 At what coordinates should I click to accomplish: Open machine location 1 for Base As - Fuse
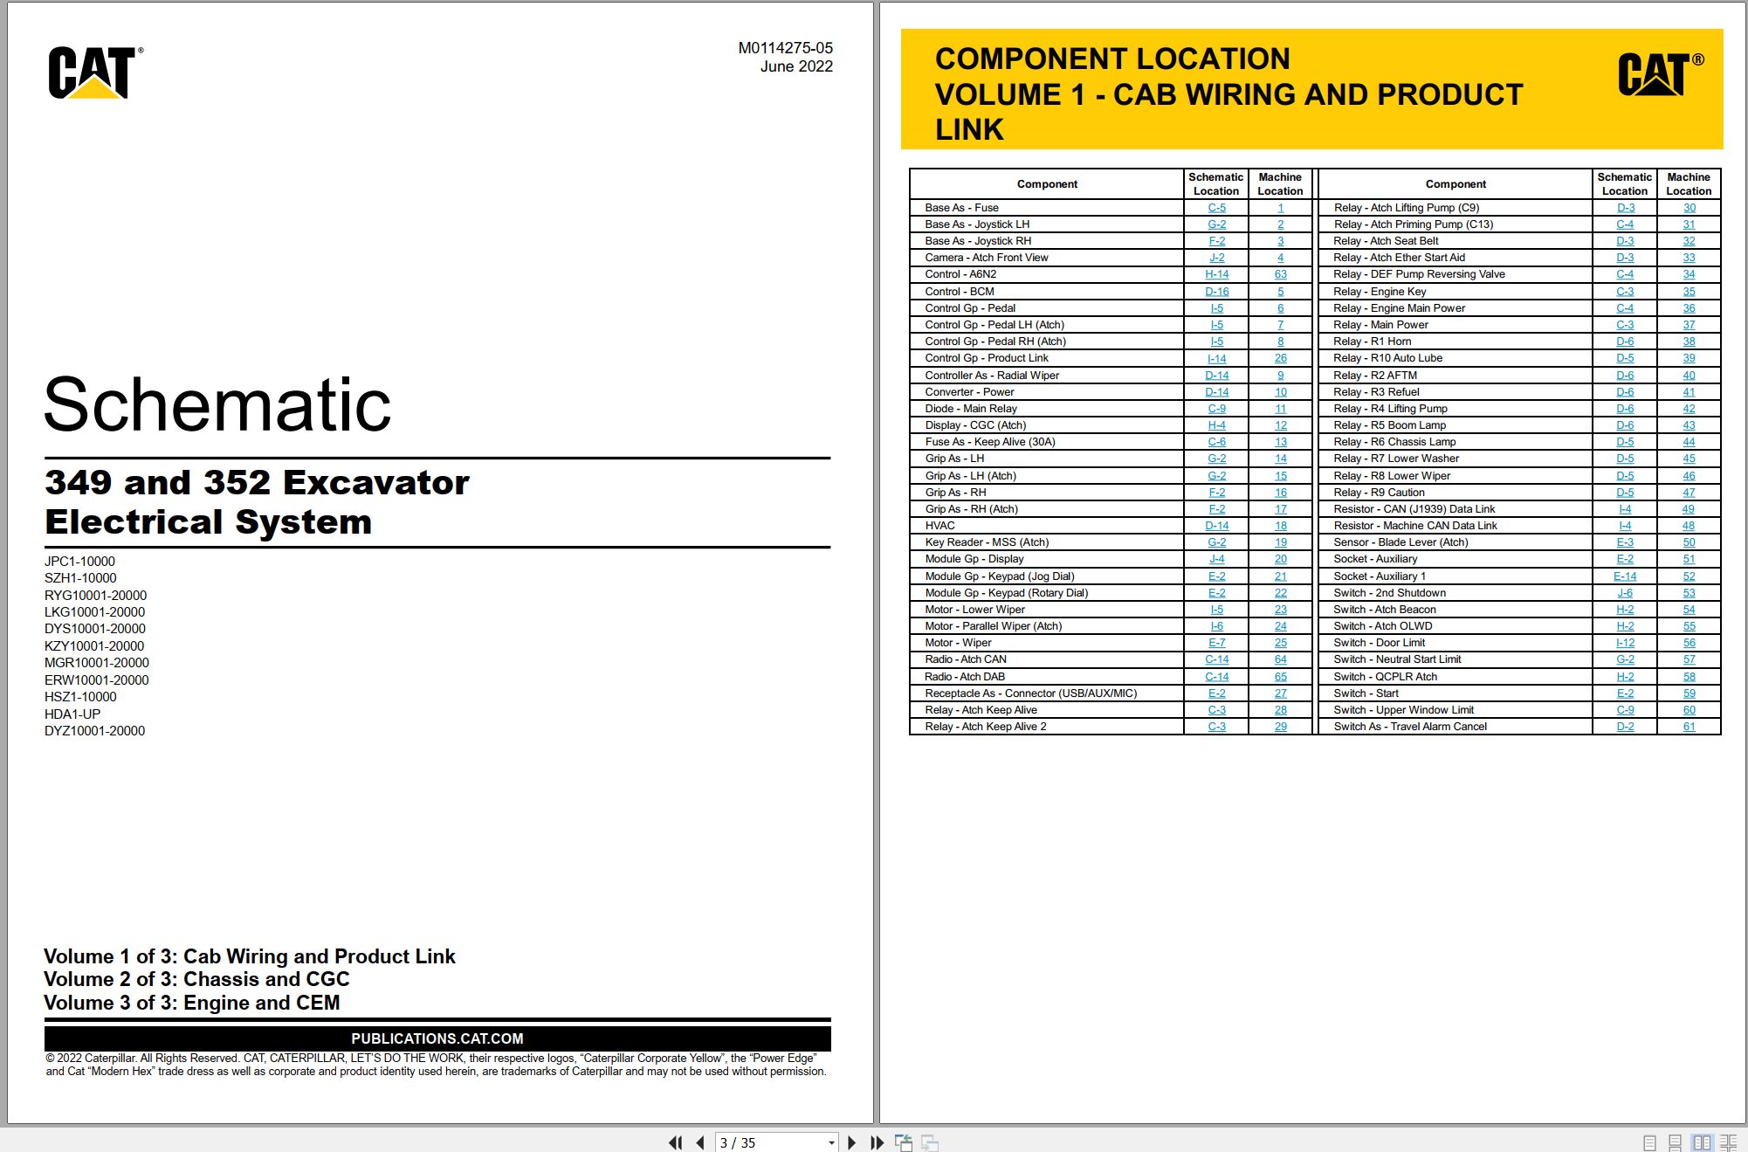pos(1280,208)
